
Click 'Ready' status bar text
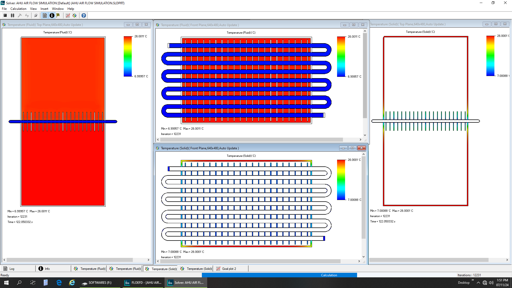coord(5,275)
